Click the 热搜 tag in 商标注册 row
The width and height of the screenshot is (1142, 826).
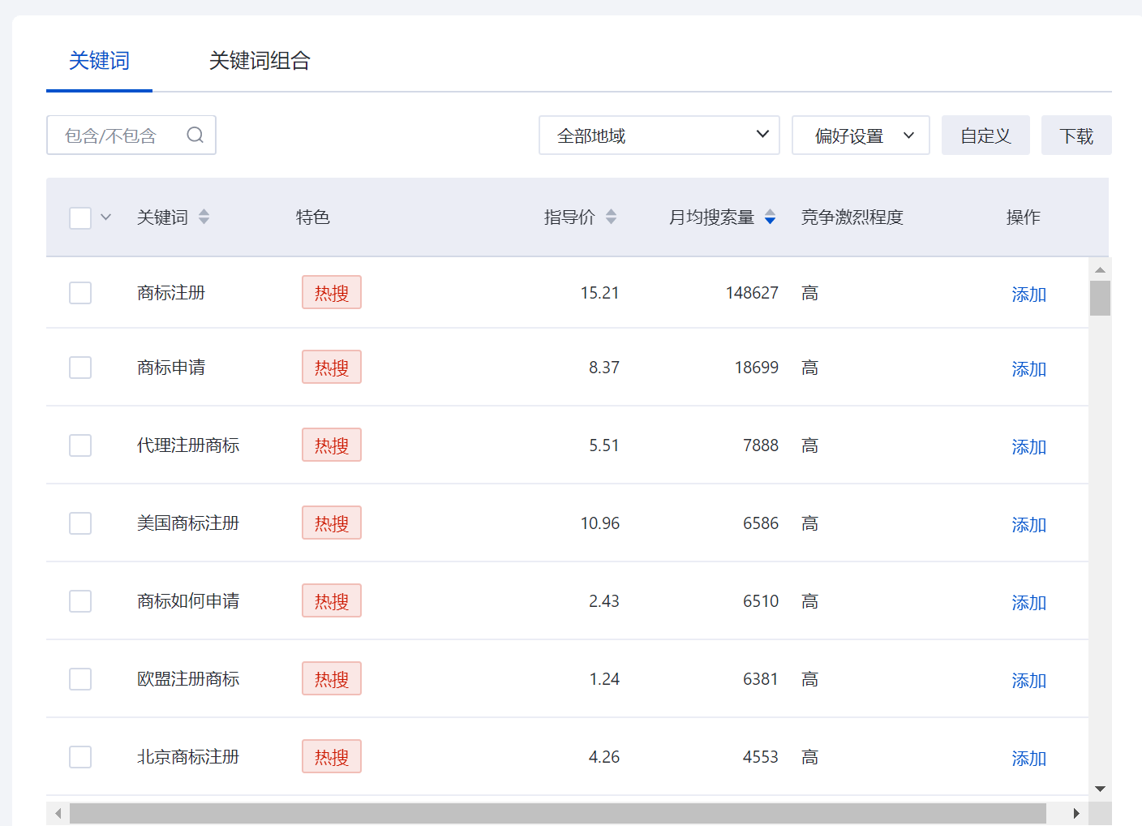tap(332, 292)
